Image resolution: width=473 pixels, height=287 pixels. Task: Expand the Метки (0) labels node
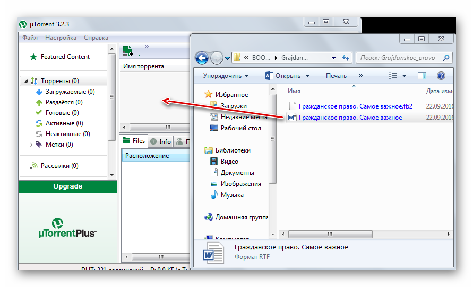tap(31, 145)
